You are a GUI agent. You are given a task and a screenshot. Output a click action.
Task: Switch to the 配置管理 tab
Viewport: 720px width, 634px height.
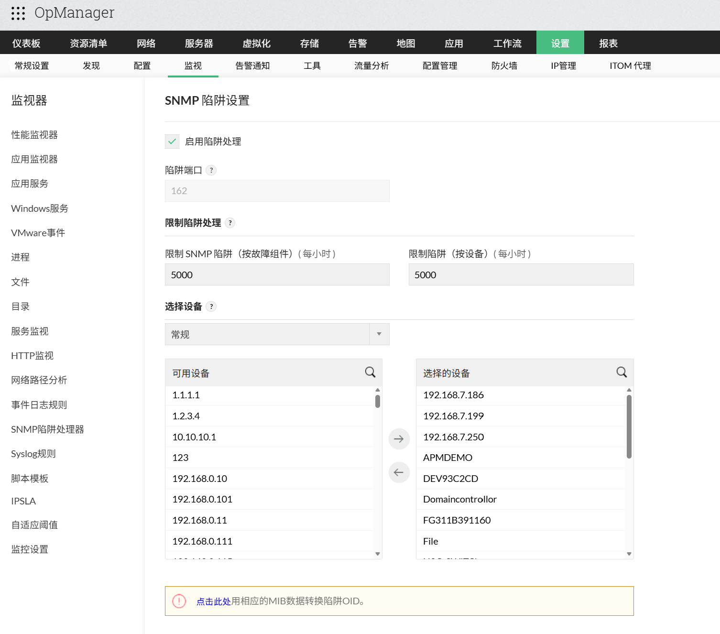[x=440, y=66]
